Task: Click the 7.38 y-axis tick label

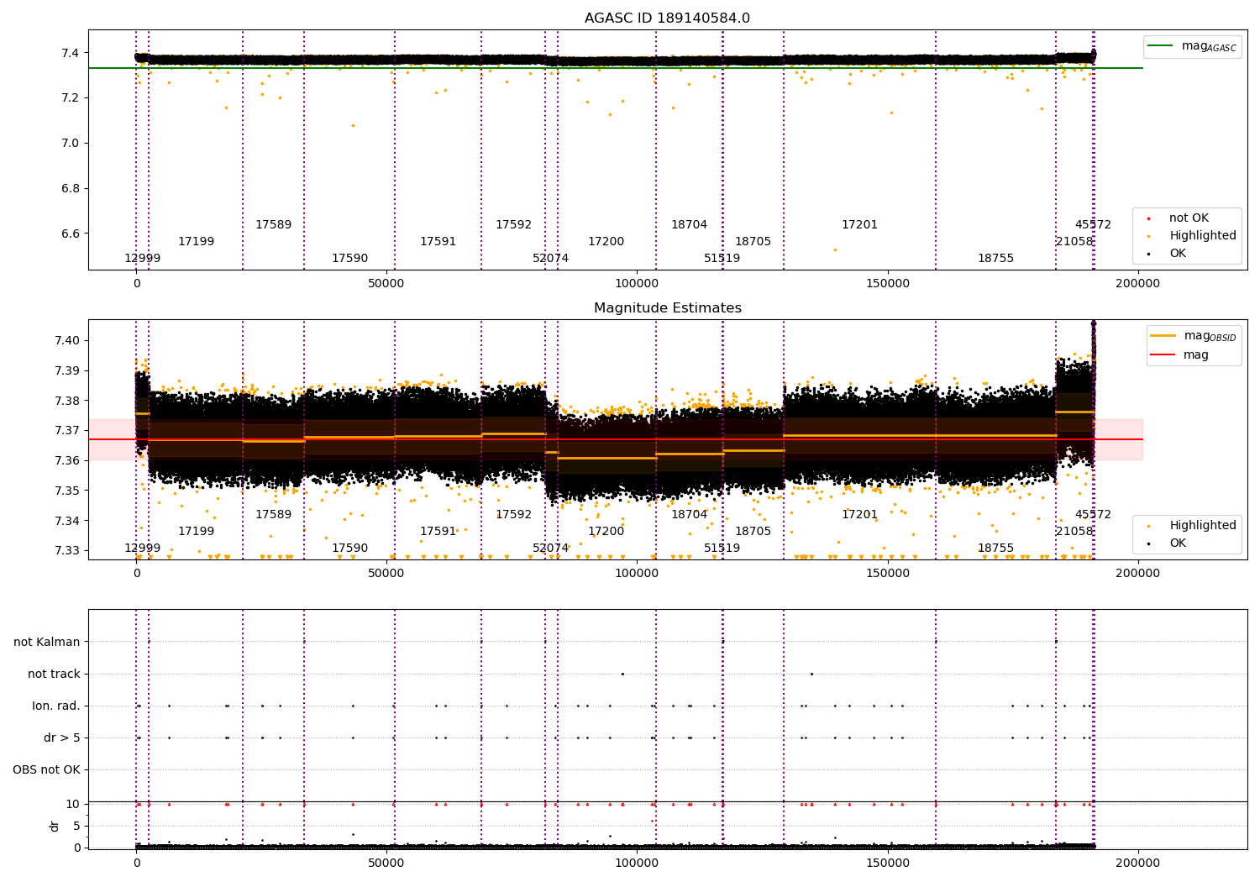Action: pos(67,401)
